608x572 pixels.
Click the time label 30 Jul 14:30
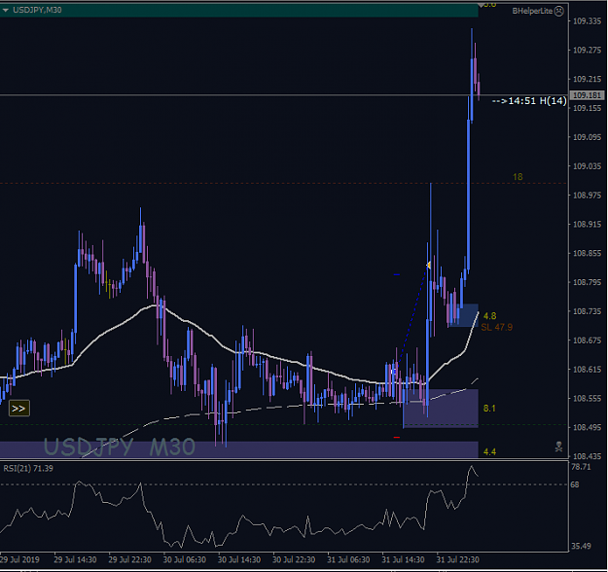[x=239, y=559]
